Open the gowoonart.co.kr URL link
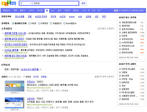The image size is (147, 112). pos(40,104)
